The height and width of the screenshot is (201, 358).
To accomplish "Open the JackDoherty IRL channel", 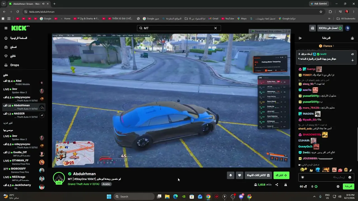I will pyautogui.click(x=24, y=187).
